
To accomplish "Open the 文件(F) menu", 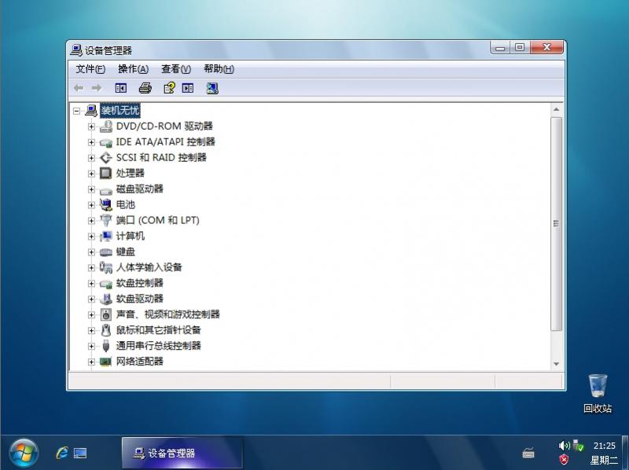I will coord(90,69).
